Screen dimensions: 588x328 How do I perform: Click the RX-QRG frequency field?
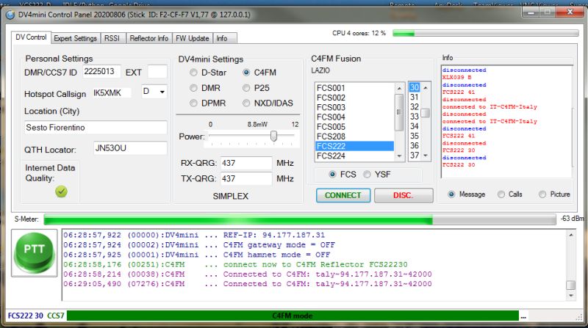[x=246, y=163]
